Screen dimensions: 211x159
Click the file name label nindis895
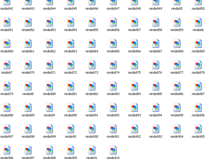point(177,115)
